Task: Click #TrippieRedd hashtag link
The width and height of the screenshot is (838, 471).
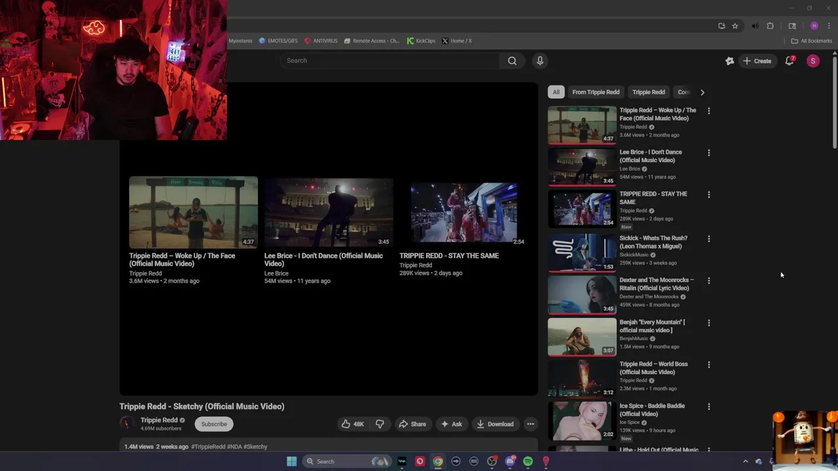Action: 208,447
